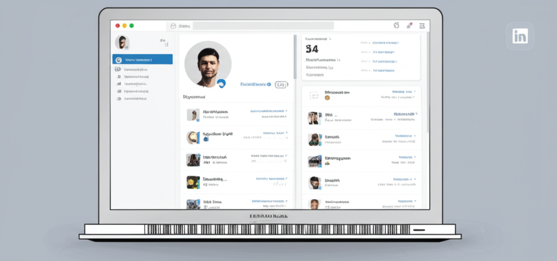The height and width of the screenshot is (261, 557).
Task: Expand the dropdown arrow on first left list row
Action: [286, 111]
